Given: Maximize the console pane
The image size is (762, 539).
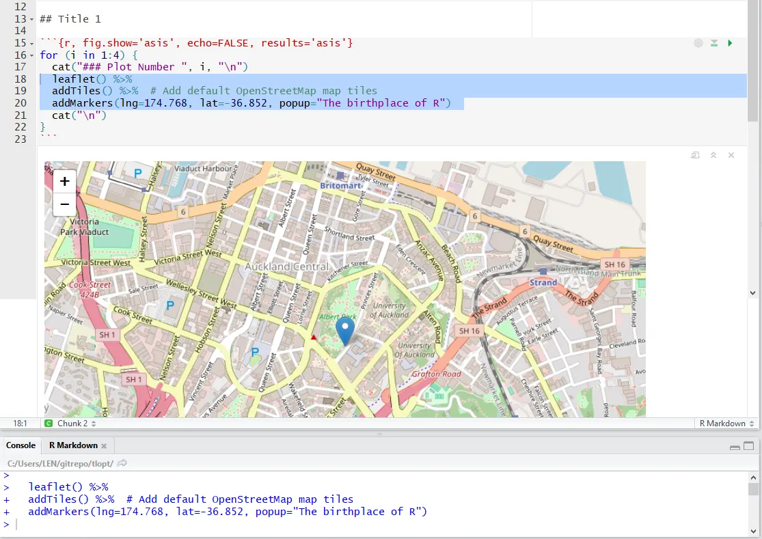Looking at the screenshot, I should click(x=749, y=446).
